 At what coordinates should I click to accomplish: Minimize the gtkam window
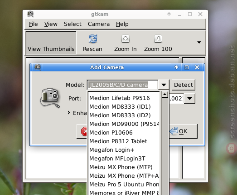click(x=179, y=15)
